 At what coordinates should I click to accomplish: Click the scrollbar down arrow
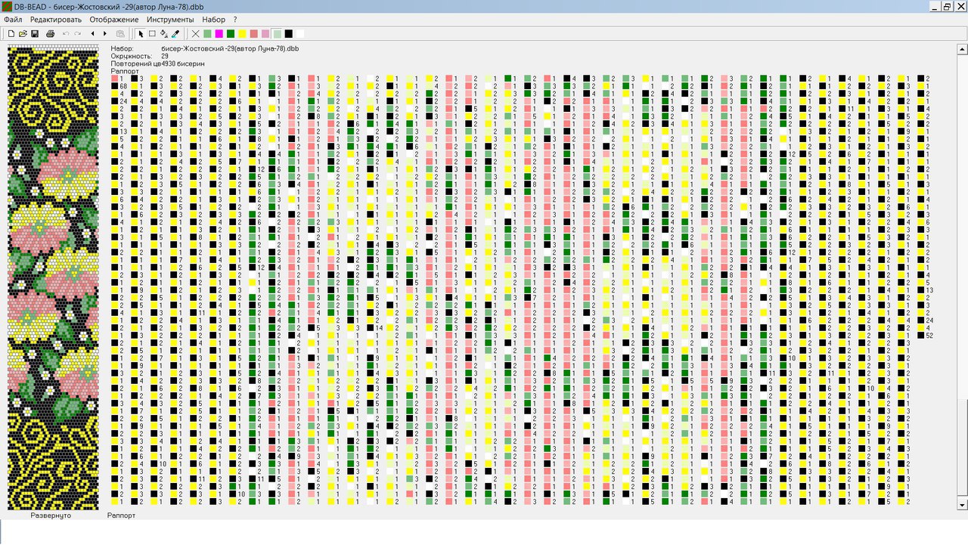pos(962,505)
